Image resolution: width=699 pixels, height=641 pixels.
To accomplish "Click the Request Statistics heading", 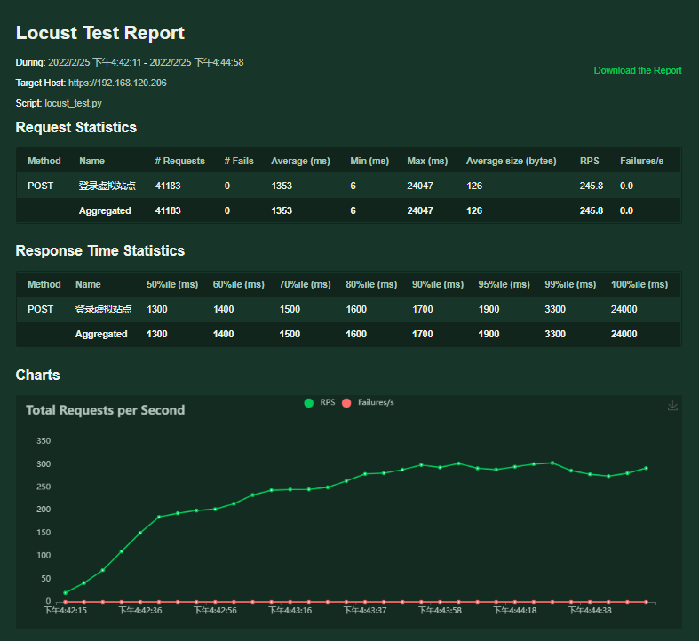I will point(76,128).
